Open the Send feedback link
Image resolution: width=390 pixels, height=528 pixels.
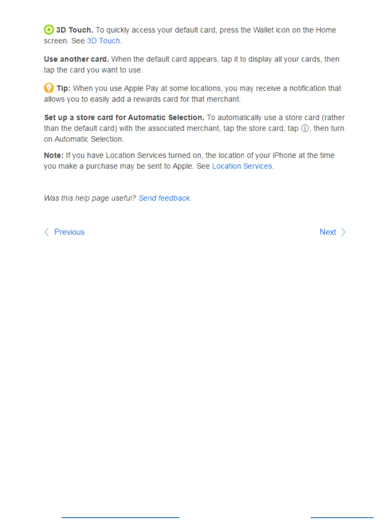point(164,198)
